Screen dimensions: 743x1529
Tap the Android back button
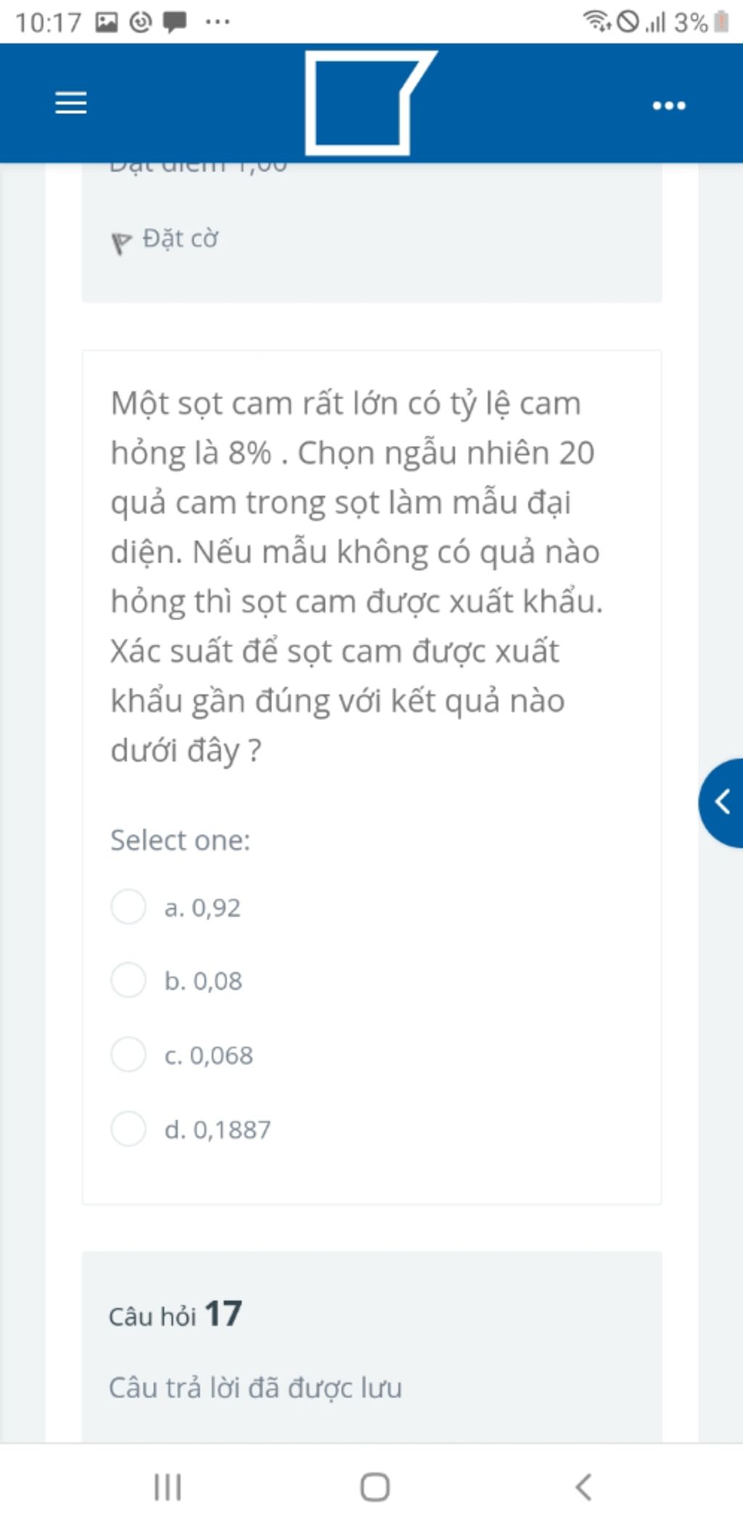583,1487
